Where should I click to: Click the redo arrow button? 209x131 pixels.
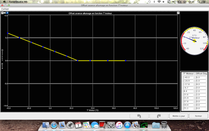[159, 116]
